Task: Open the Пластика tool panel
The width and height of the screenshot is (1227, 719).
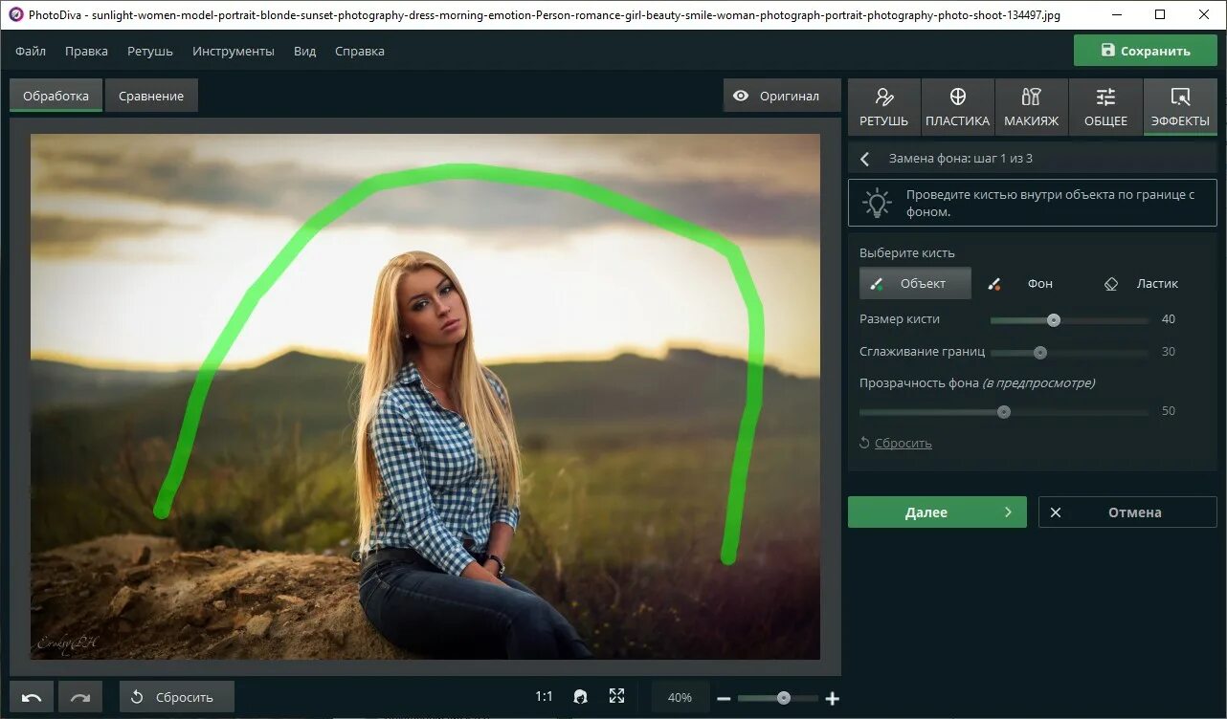Action: 957,106
